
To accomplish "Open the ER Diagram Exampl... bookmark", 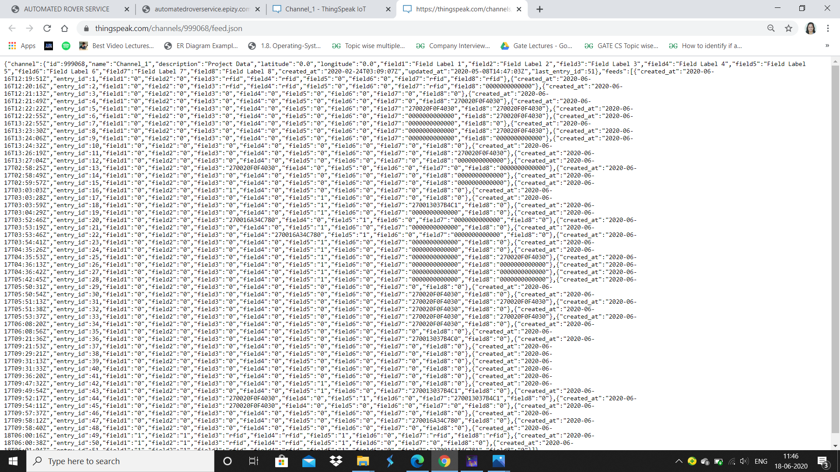I will pos(201,46).
